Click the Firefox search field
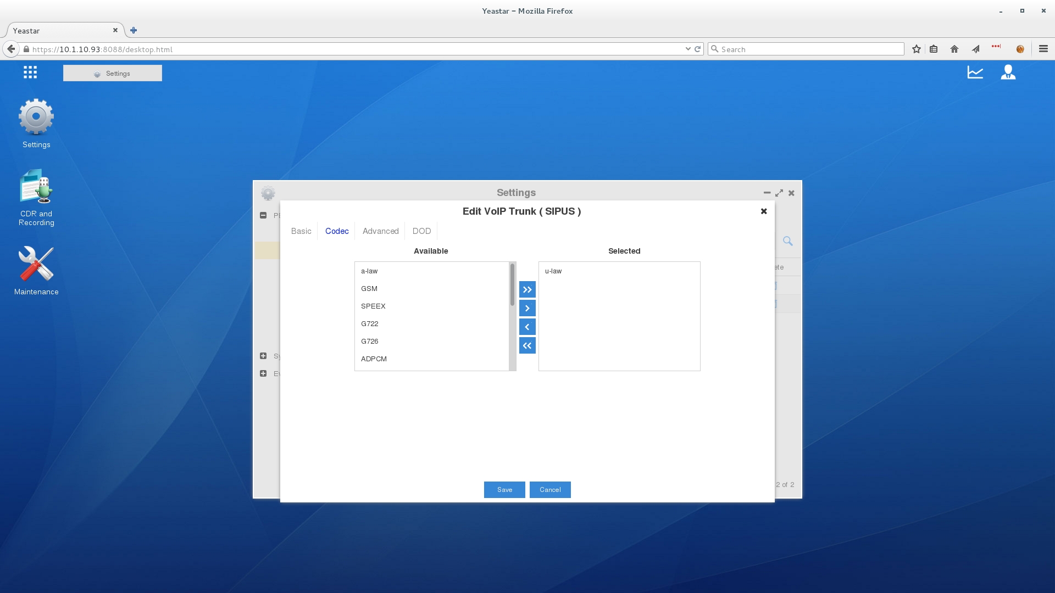The height and width of the screenshot is (593, 1055). click(806, 49)
